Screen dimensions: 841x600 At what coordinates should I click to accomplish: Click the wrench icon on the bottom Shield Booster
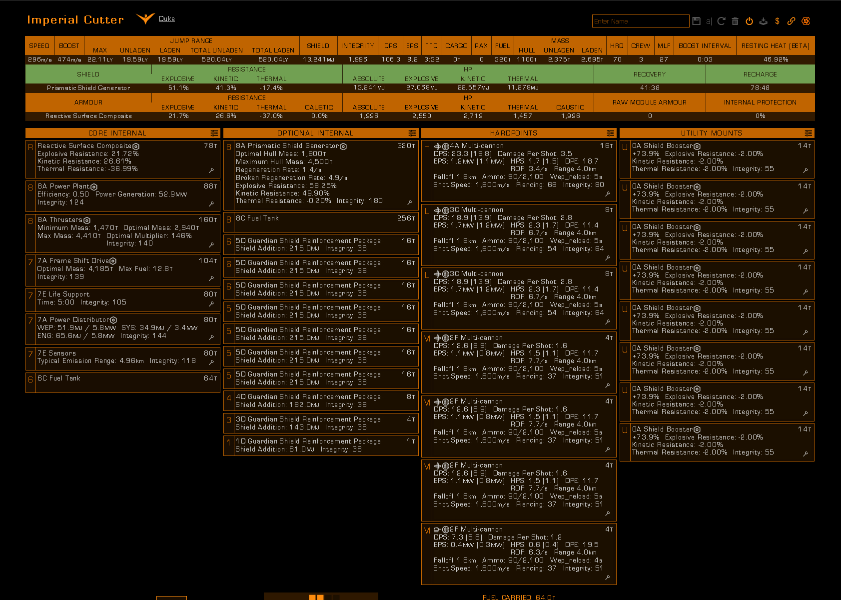pyautogui.click(x=806, y=454)
